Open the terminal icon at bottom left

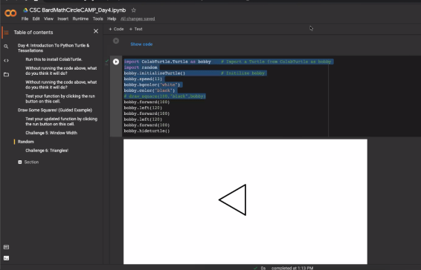click(x=6, y=258)
